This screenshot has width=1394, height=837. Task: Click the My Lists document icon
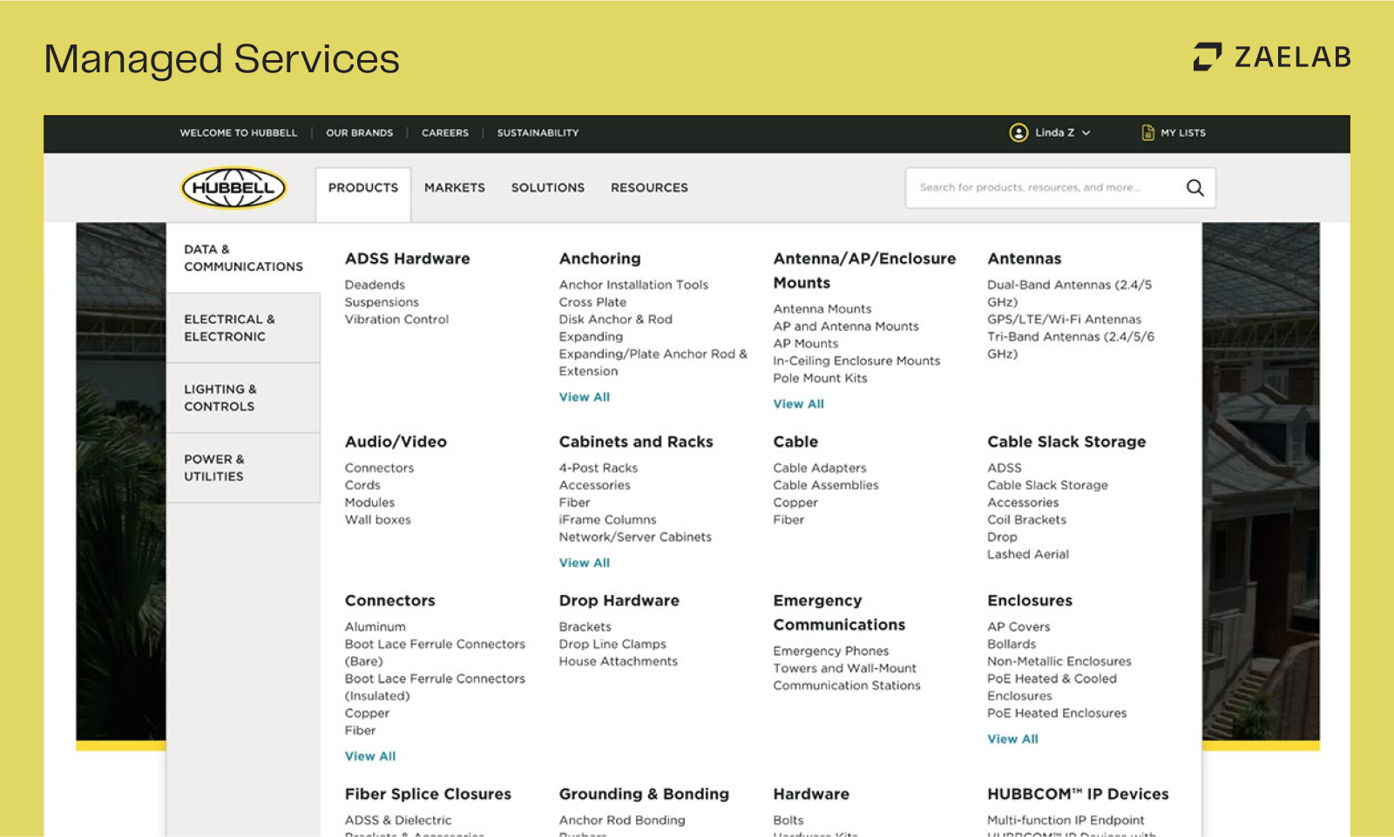(x=1148, y=132)
